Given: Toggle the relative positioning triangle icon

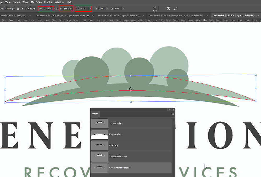Looking at the screenshot, I should 18,9.
